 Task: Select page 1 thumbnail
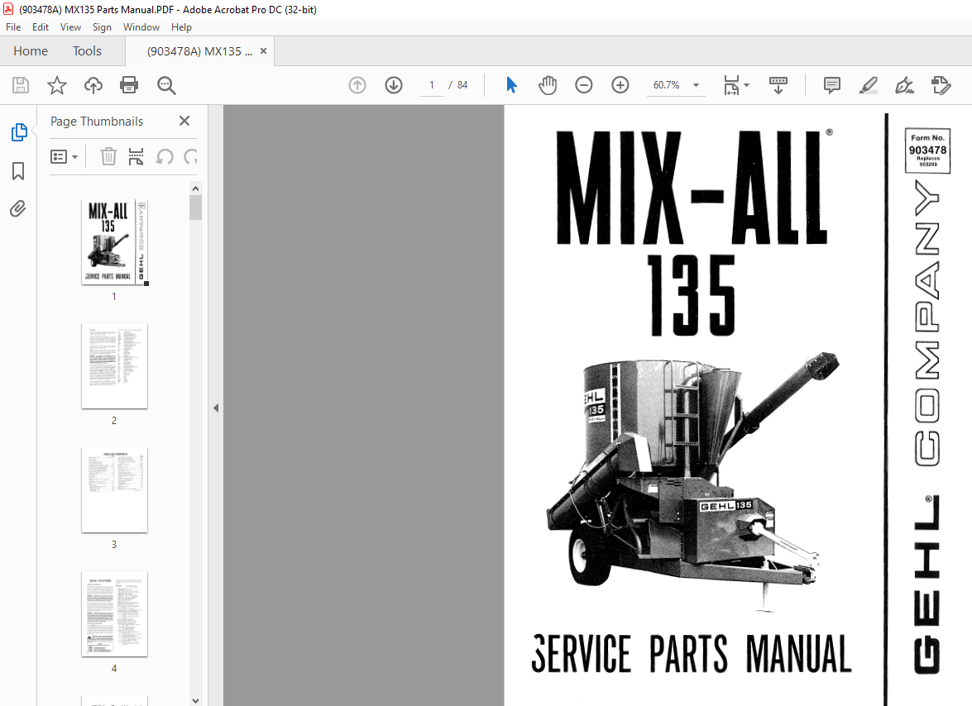(x=115, y=241)
